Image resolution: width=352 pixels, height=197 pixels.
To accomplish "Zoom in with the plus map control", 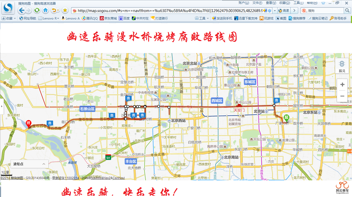I will pyautogui.click(x=342, y=84).
